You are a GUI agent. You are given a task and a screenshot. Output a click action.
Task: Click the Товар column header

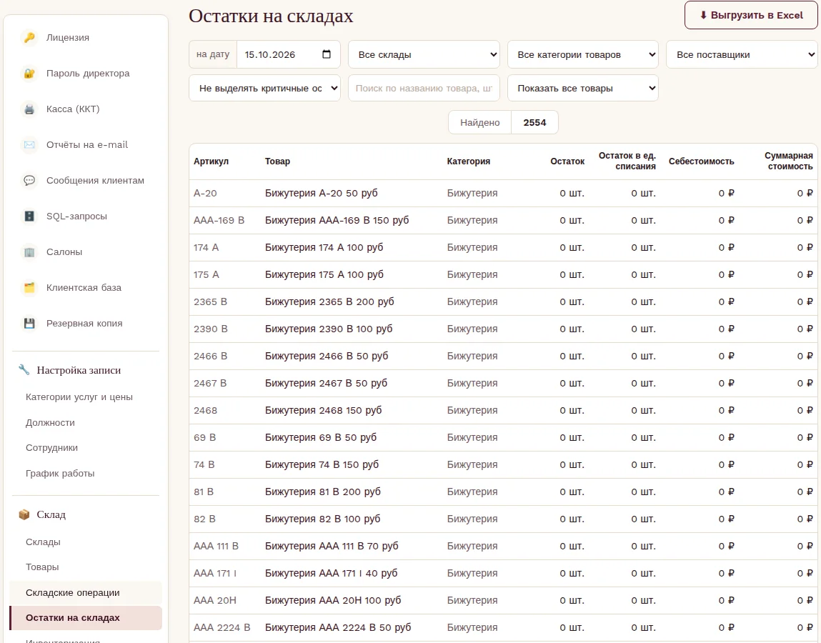click(277, 161)
